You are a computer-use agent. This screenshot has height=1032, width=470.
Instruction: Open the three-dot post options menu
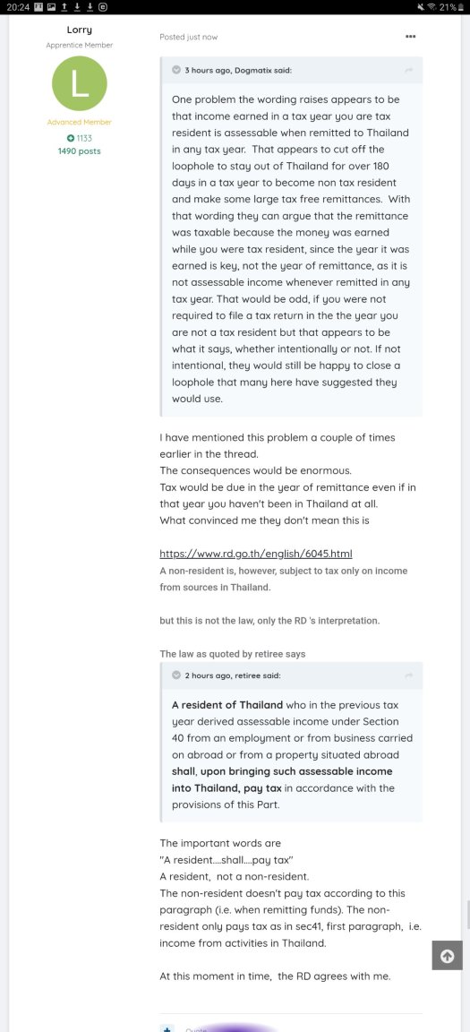point(410,37)
